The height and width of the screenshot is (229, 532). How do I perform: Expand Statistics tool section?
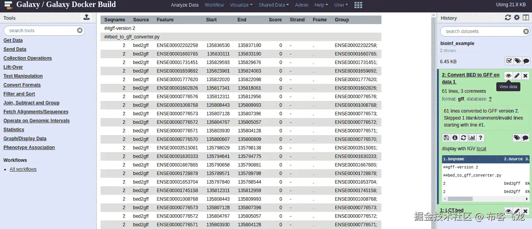[x=14, y=130]
